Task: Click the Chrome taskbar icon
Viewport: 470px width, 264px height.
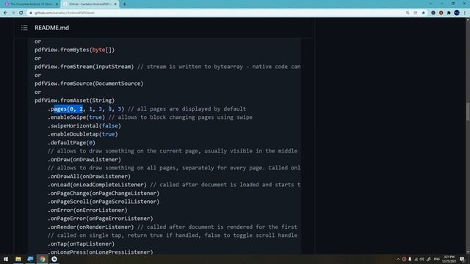Action: click(43, 259)
